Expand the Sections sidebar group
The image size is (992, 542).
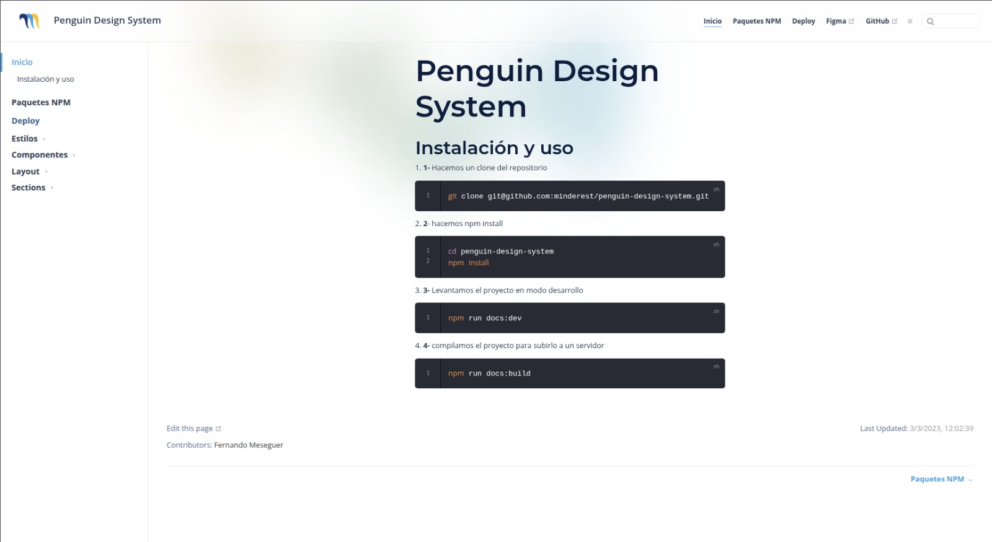pos(52,188)
